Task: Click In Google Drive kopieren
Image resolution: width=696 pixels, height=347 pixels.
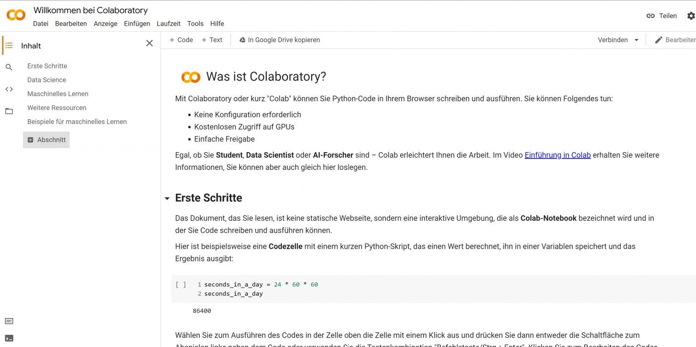Action: (280, 40)
